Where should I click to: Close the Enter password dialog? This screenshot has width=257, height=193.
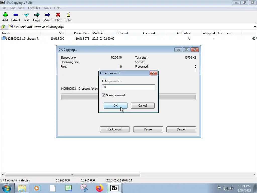(153, 73)
